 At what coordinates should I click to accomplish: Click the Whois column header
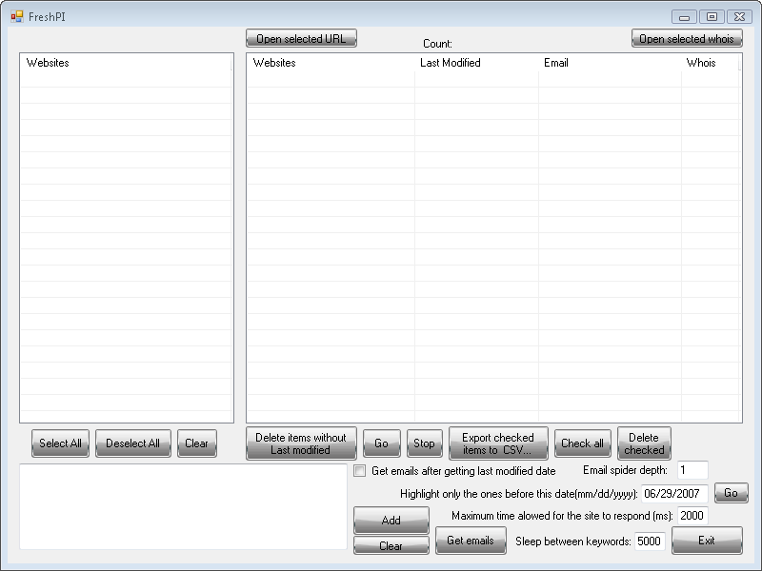point(710,63)
